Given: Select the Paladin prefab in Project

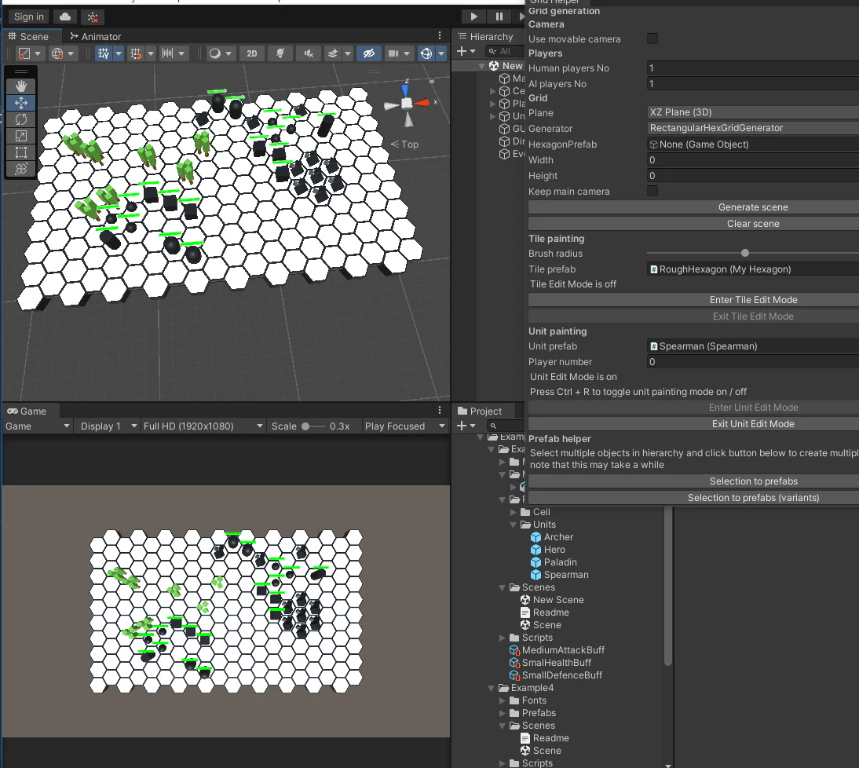Looking at the screenshot, I should pos(559,562).
